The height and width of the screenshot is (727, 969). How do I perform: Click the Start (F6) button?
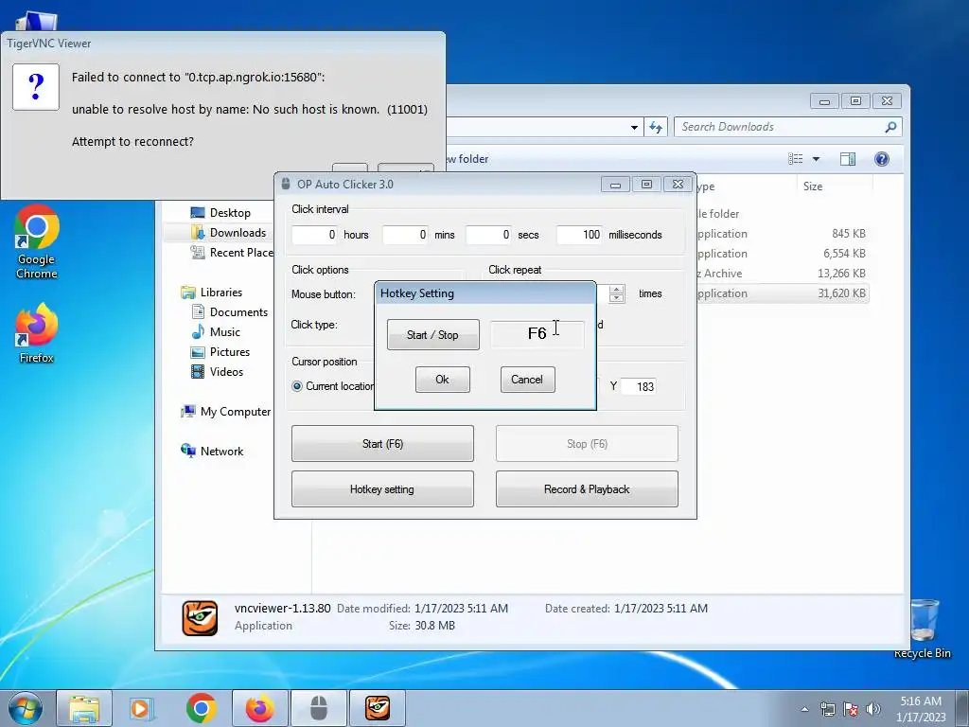[x=382, y=443]
